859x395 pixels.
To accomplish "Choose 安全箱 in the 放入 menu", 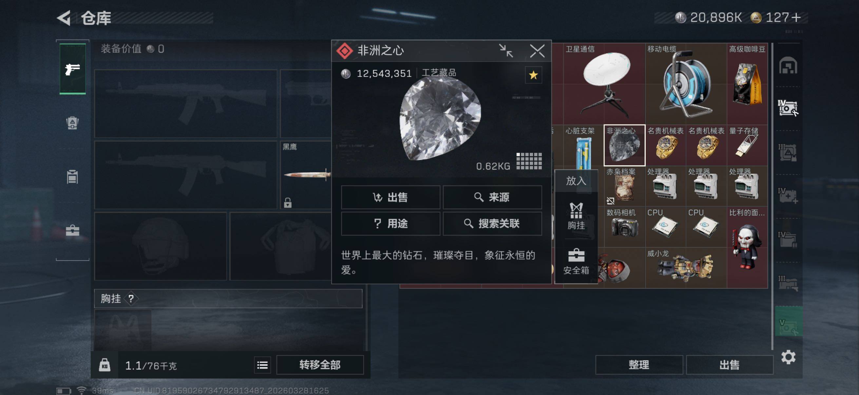I will (576, 261).
